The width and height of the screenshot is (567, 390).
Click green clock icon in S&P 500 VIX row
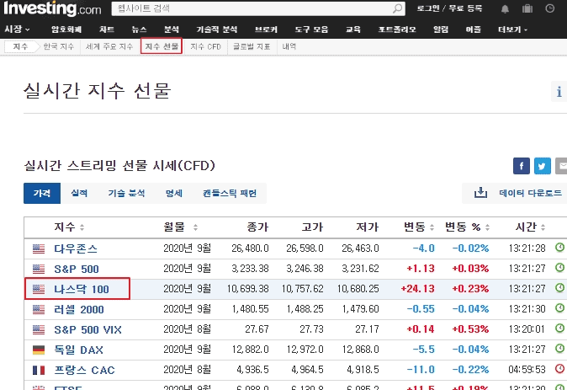[559, 329]
